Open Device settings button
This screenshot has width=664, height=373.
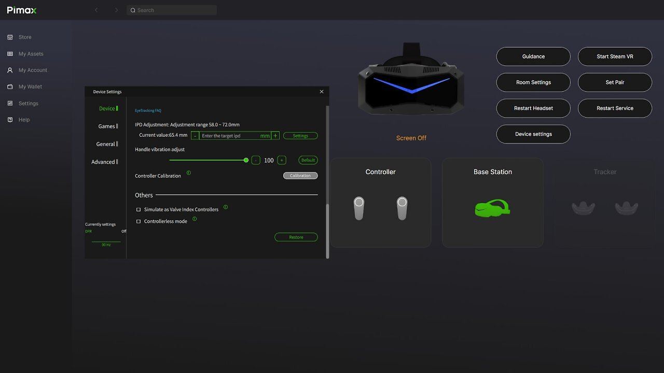pos(533,134)
